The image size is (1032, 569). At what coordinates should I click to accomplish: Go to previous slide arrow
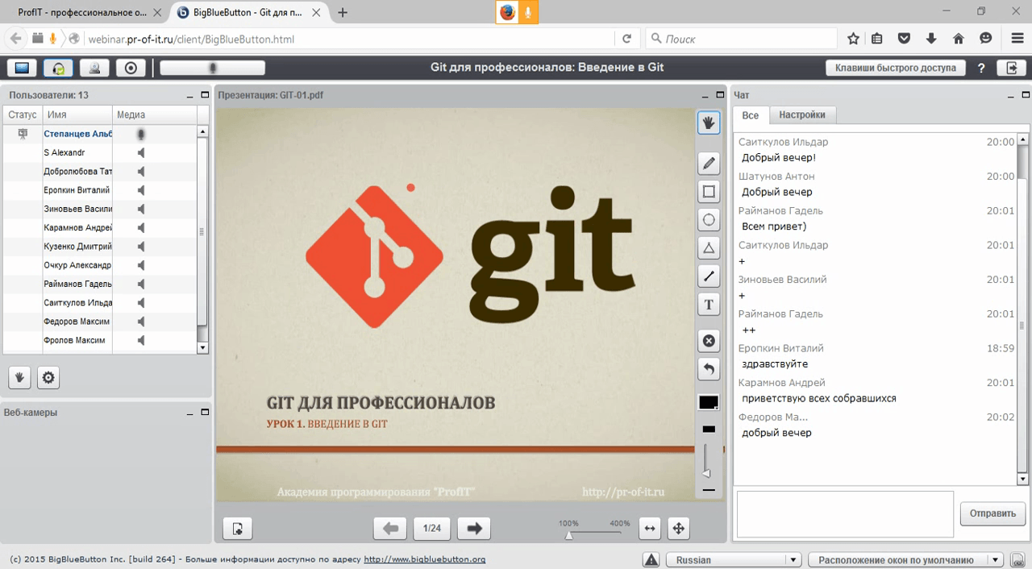point(390,529)
